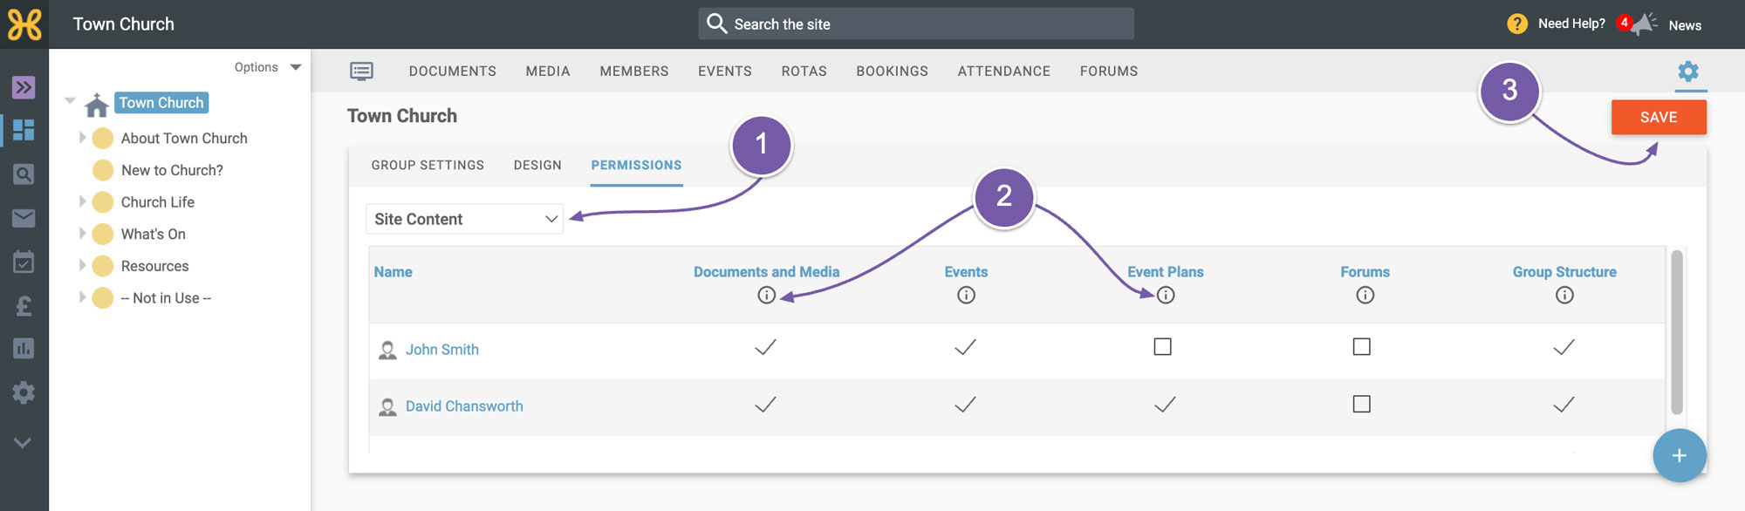Show info for Events column
The image size is (1745, 511).
click(966, 296)
